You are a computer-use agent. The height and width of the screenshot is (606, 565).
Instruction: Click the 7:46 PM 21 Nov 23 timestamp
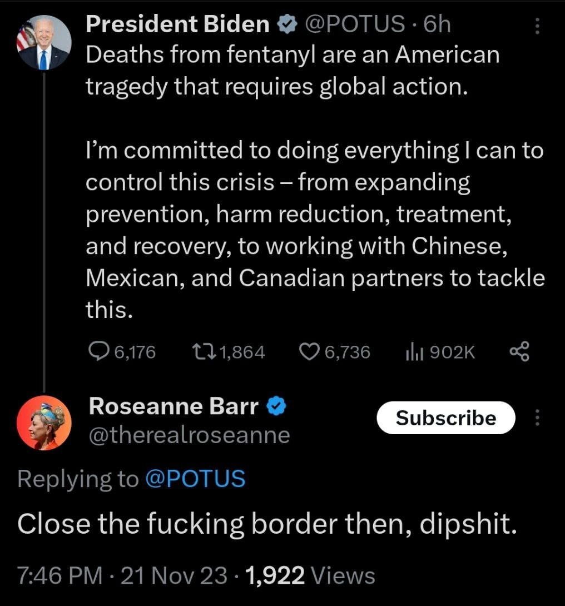point(122,576)
